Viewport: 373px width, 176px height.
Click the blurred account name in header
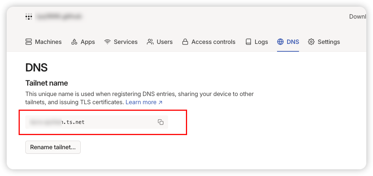[x=59, y=16]
